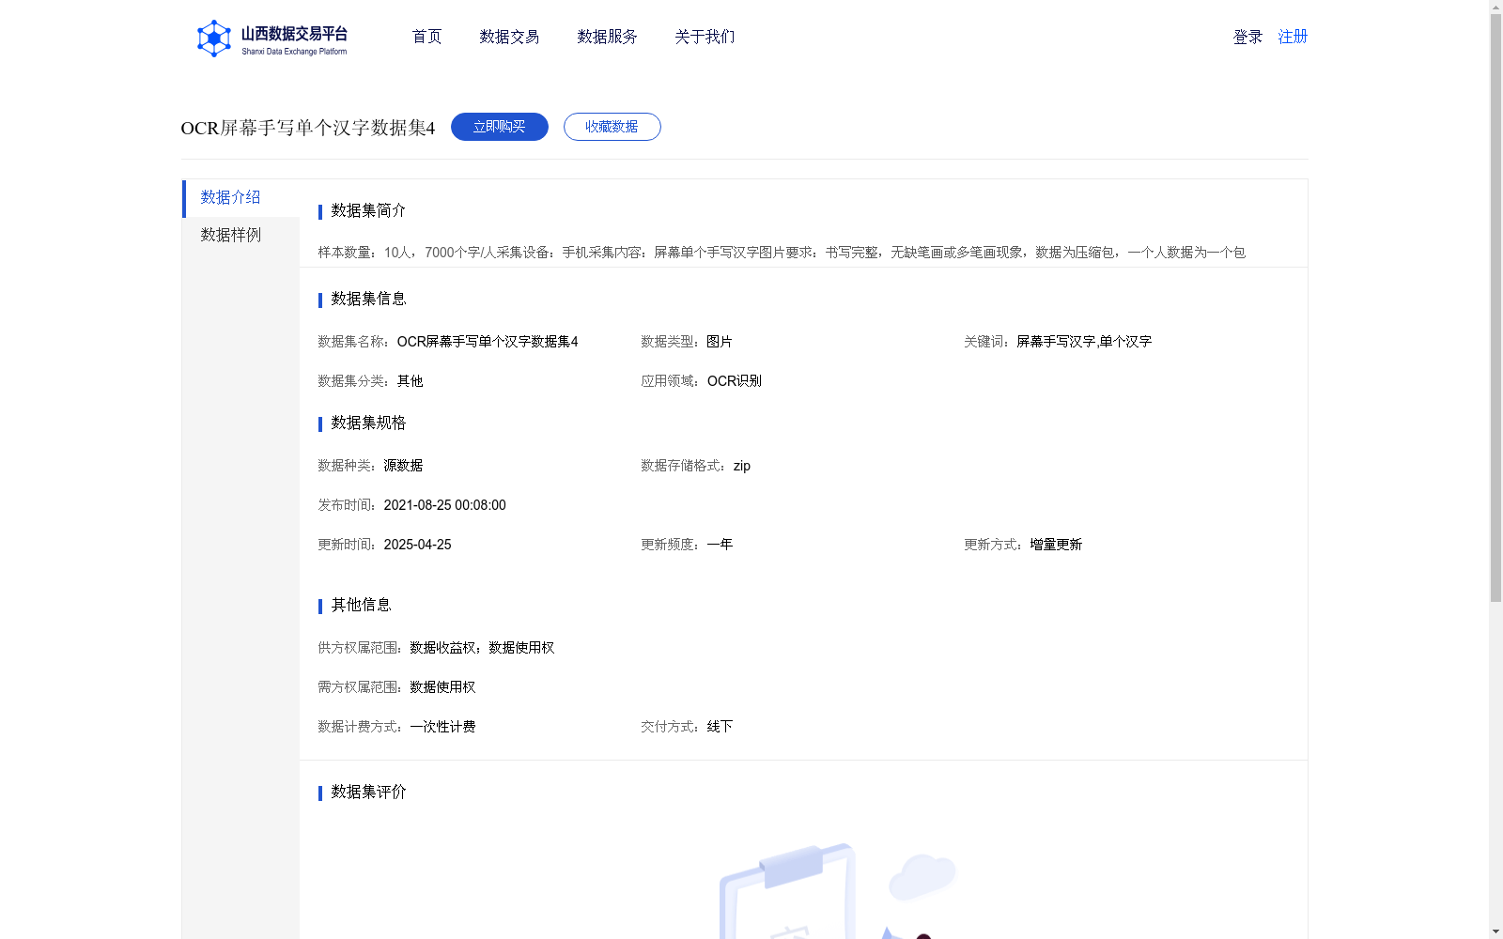The image size is (1503, 939).
Task: Click the scrollbar up arrow
Action: tap(1495, 7)
